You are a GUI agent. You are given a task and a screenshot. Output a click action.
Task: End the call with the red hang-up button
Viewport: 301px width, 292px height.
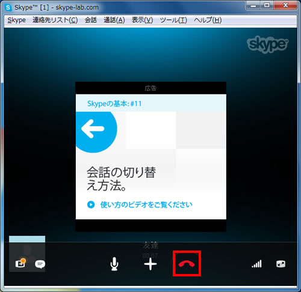coord(187,264)
